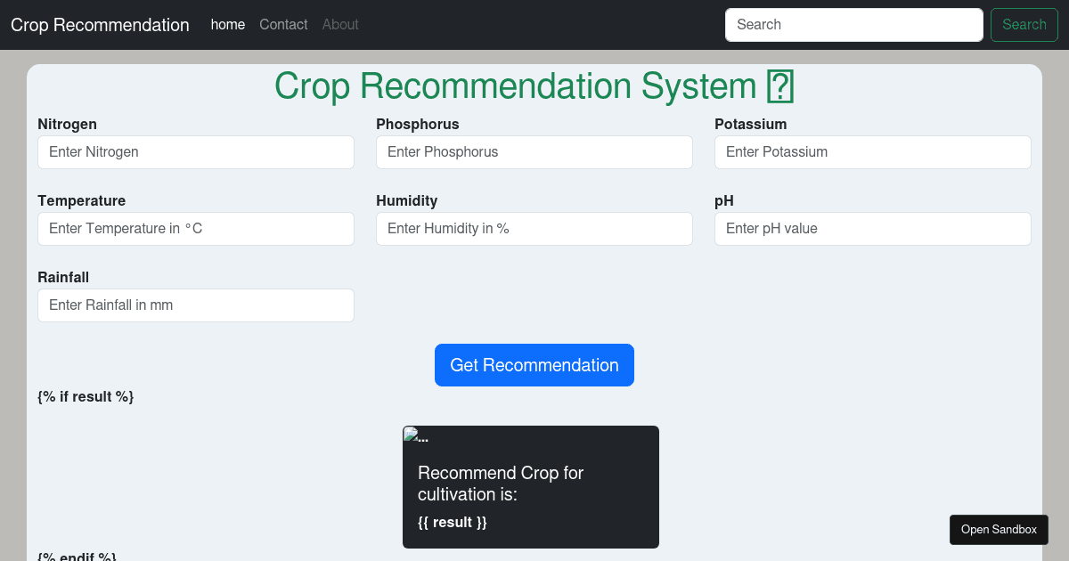Select the Enter Phosphorus input
The image size is (1069, 561).
click(534, 152)
